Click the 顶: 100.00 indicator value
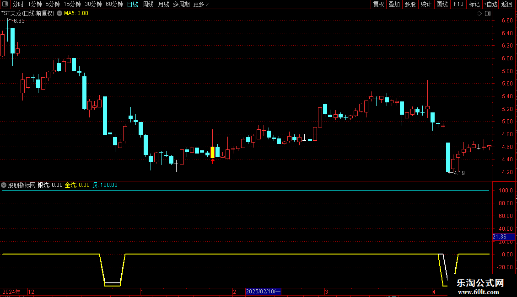Viewport: 517px width, 297px height. point(104,185)
